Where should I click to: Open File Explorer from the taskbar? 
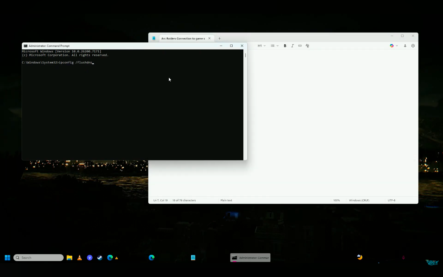[x=70, y=258]
